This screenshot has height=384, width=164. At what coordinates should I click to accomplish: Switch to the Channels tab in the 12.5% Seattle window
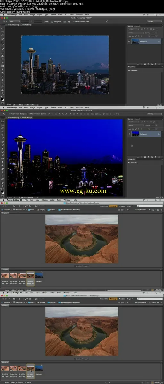137,26
